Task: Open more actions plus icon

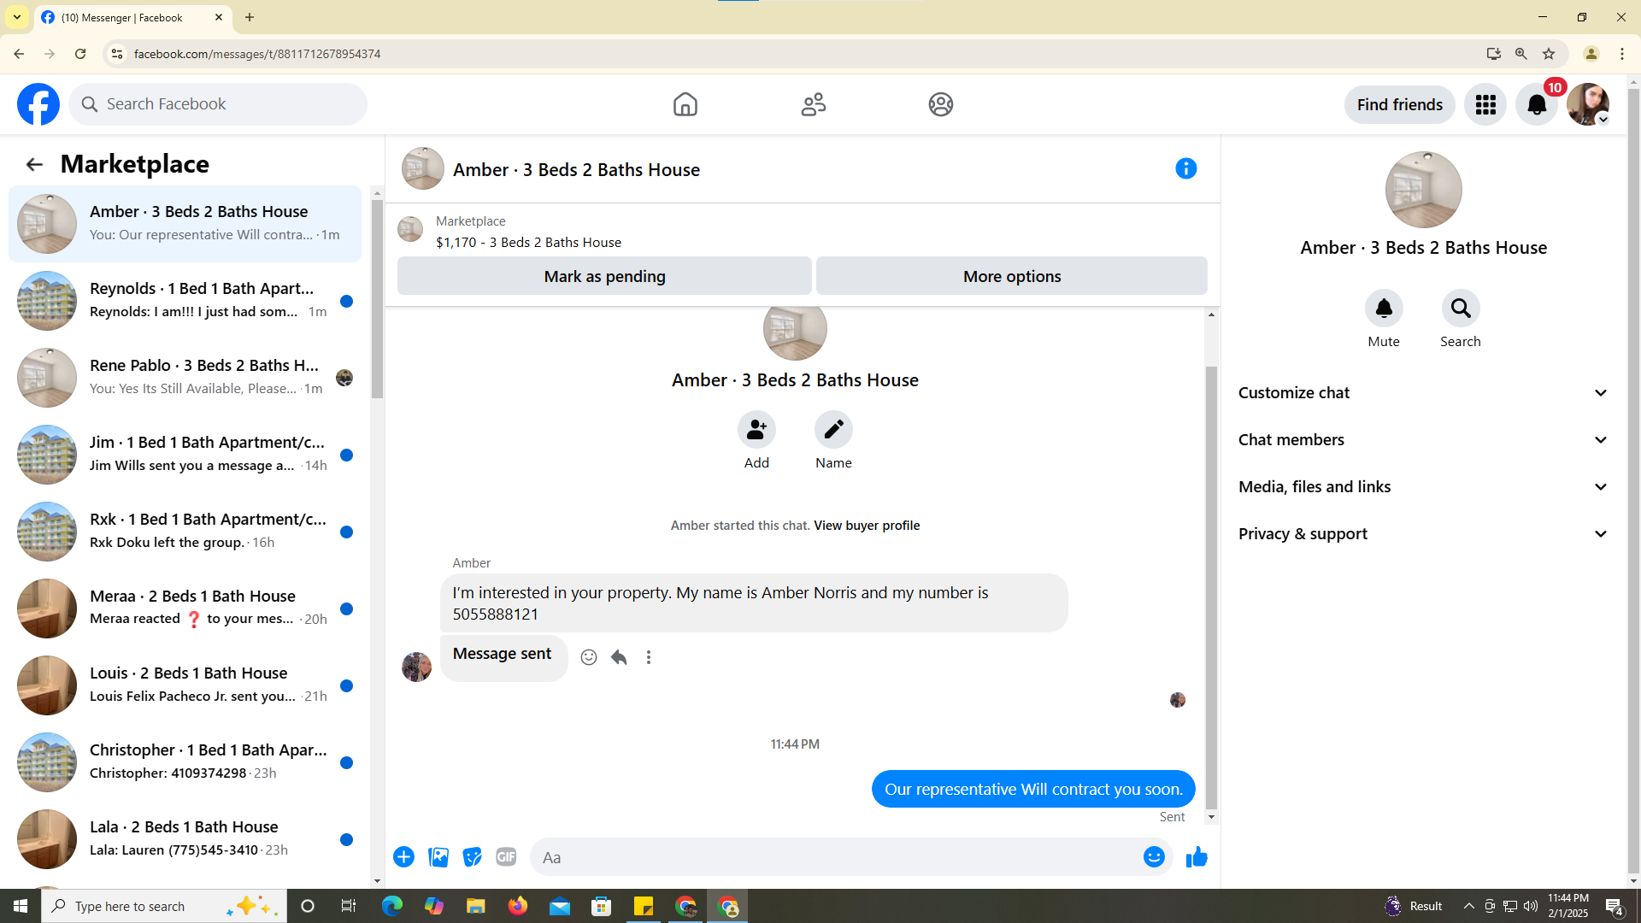Action: click(403, 857)
